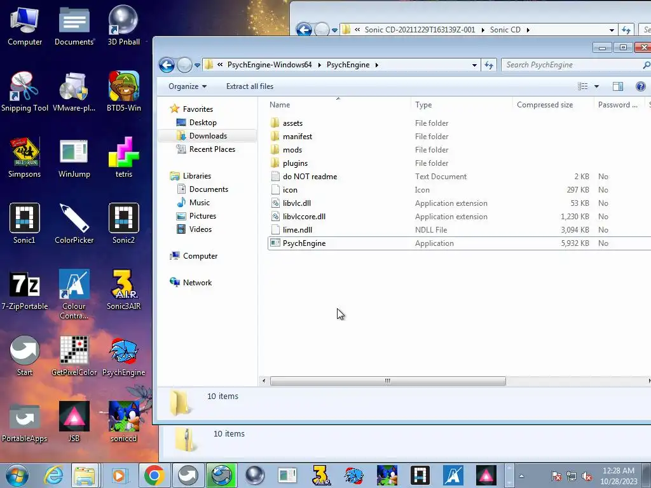
Task: Refresh the PsychEngine folder view
Action: pyautogui.click(x=489, y=65)
